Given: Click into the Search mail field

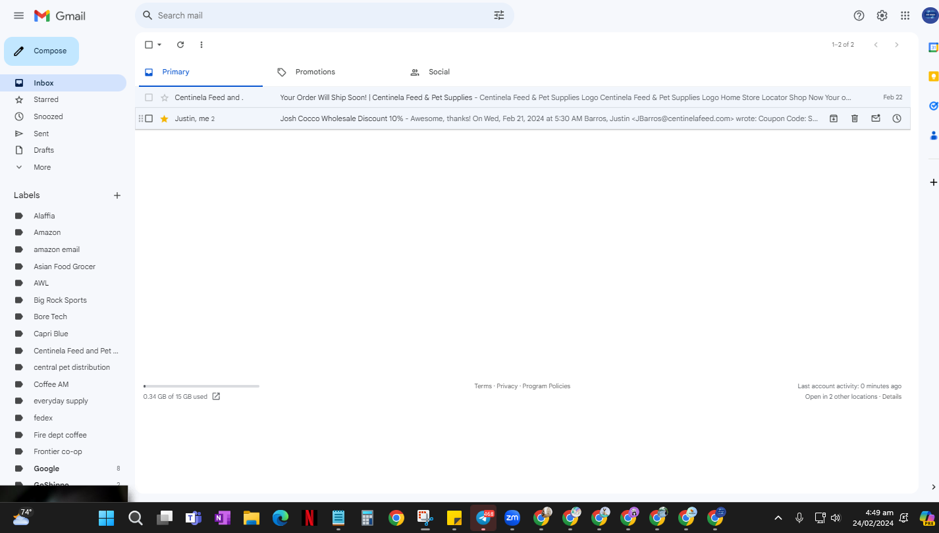Looking at the screenshot, I should 324,15.
